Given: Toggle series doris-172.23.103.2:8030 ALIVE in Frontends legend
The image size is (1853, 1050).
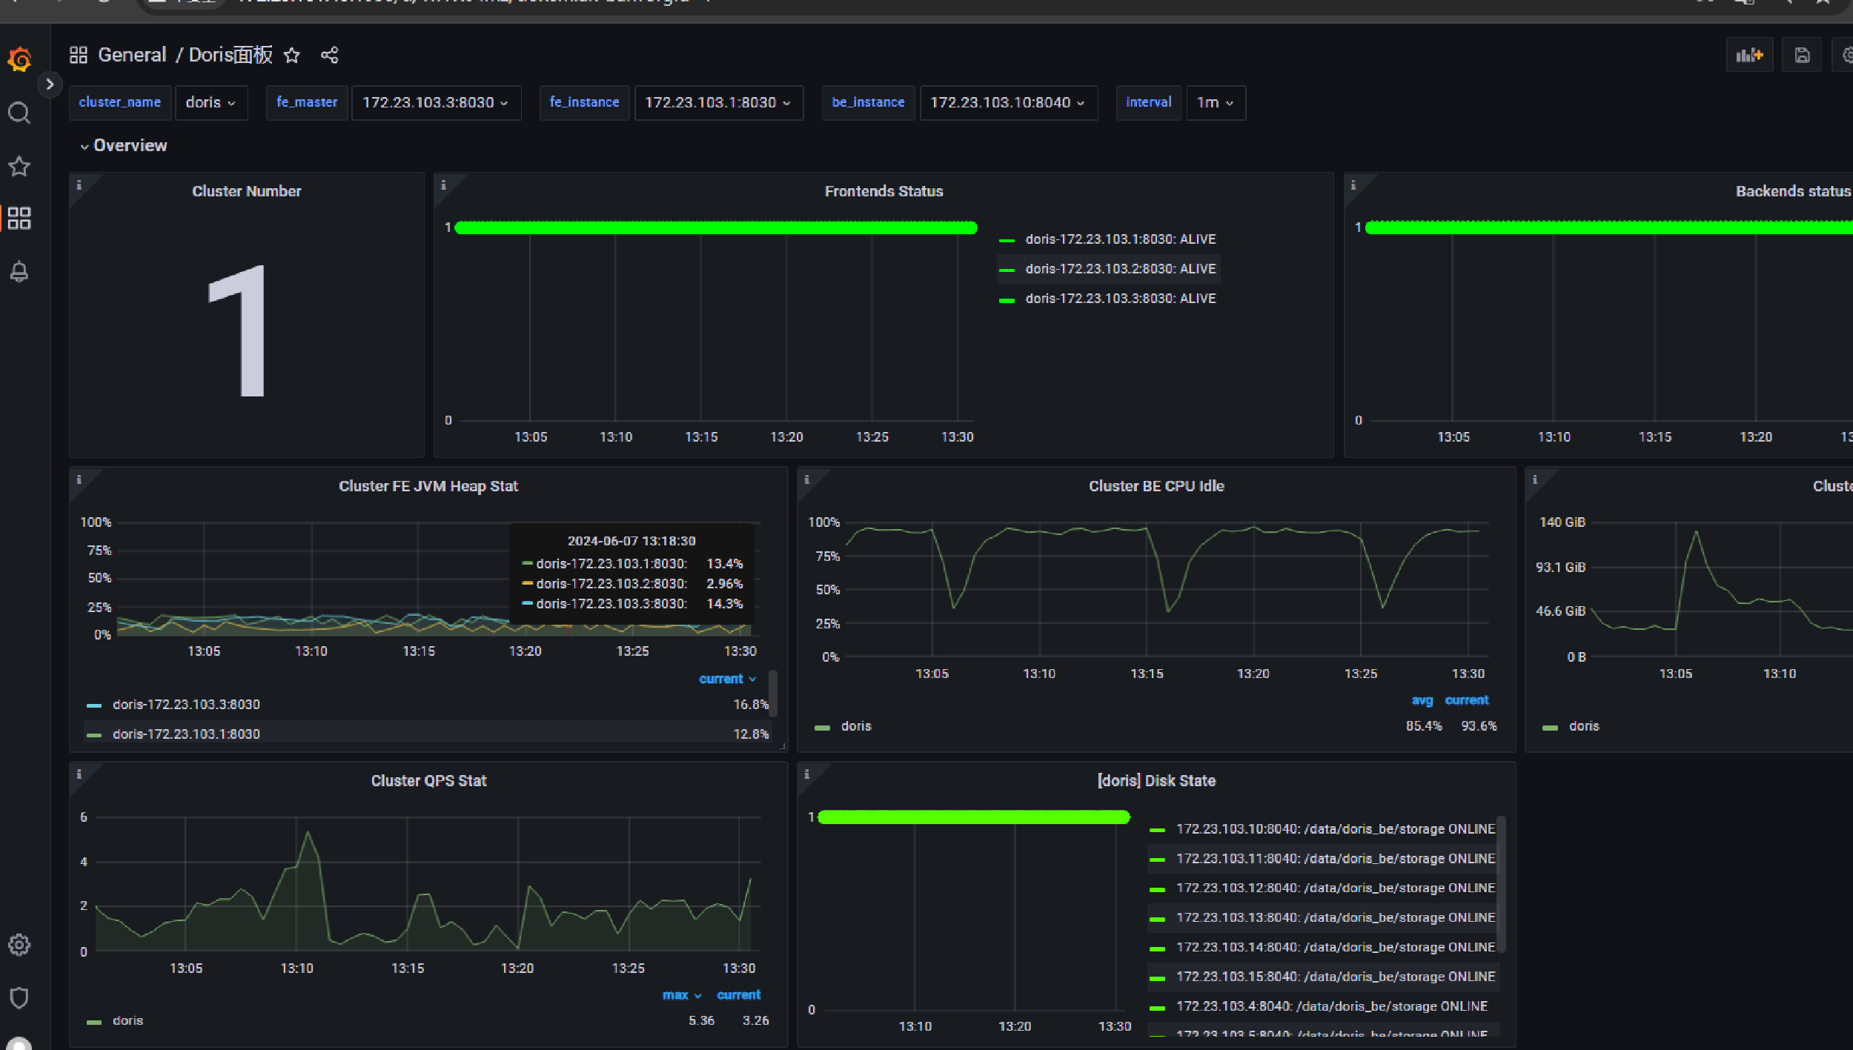Looking at the screenshot, I should click(x=1120, y=269).
